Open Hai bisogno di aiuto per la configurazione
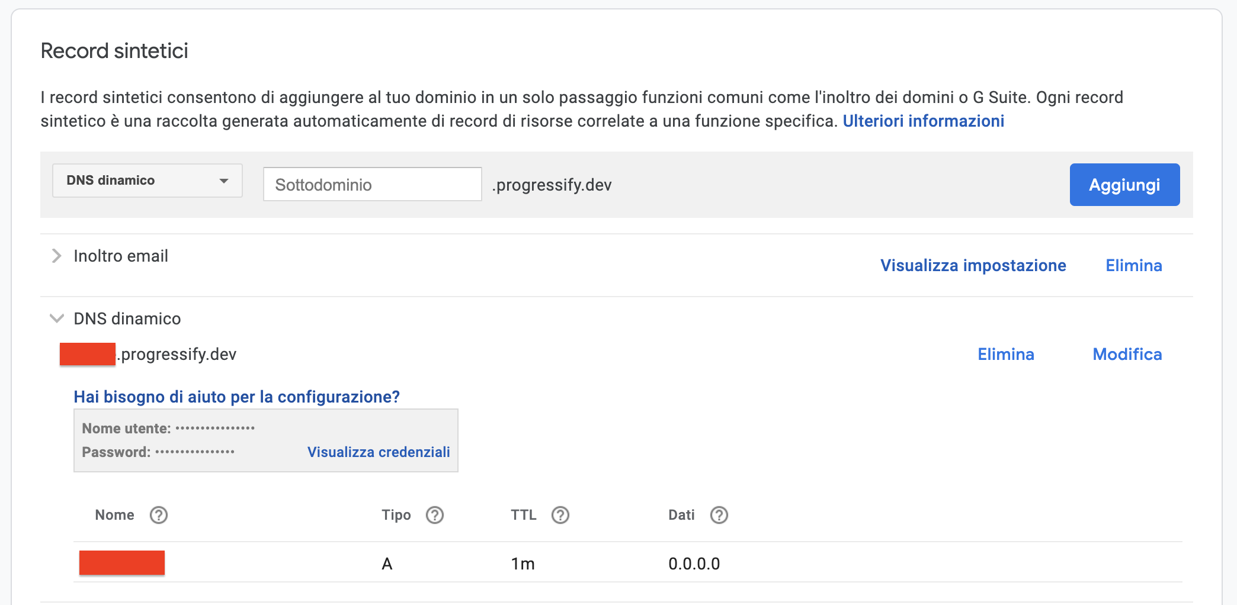Viewport: 1237px width, 605px height. point(237,397)
